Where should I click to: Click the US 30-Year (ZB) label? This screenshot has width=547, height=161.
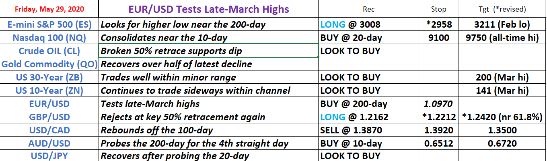49,77
